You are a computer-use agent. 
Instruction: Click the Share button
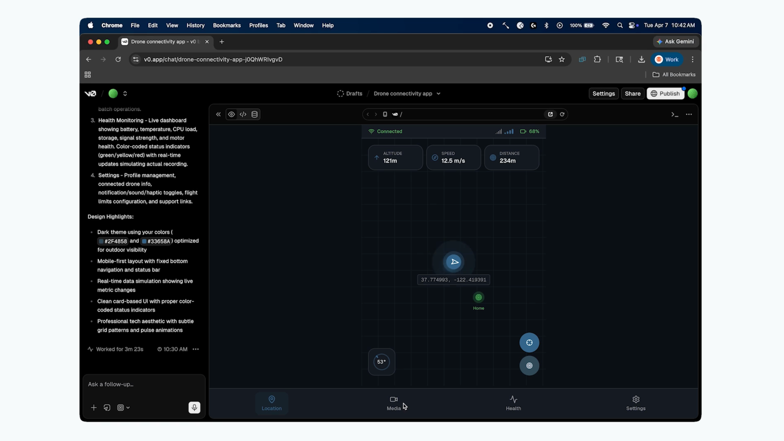(x=632, y=93)
